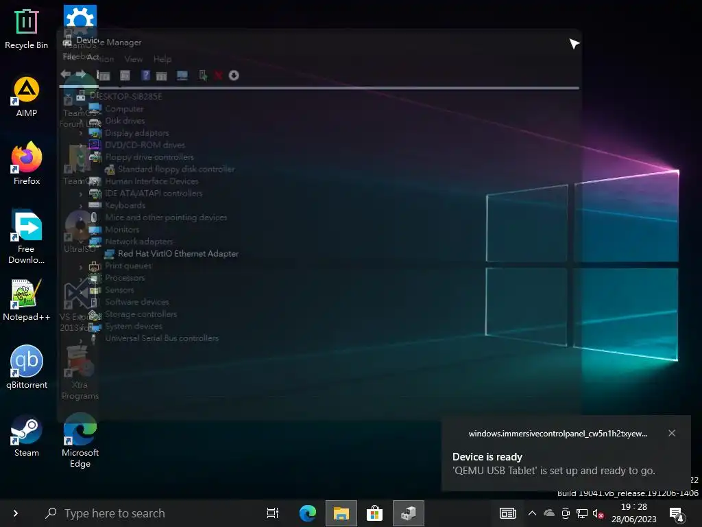
Task: Expand the Keyboards category
Action: pyautogui.click(x=81, y=206)
